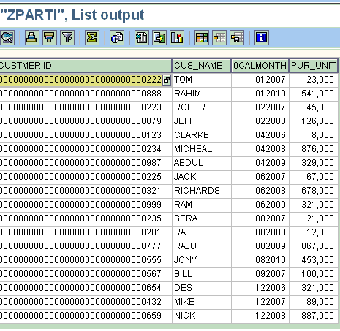Click customer name RICHARDS
This screenshot has height=331, width=340.
[197, 191]
